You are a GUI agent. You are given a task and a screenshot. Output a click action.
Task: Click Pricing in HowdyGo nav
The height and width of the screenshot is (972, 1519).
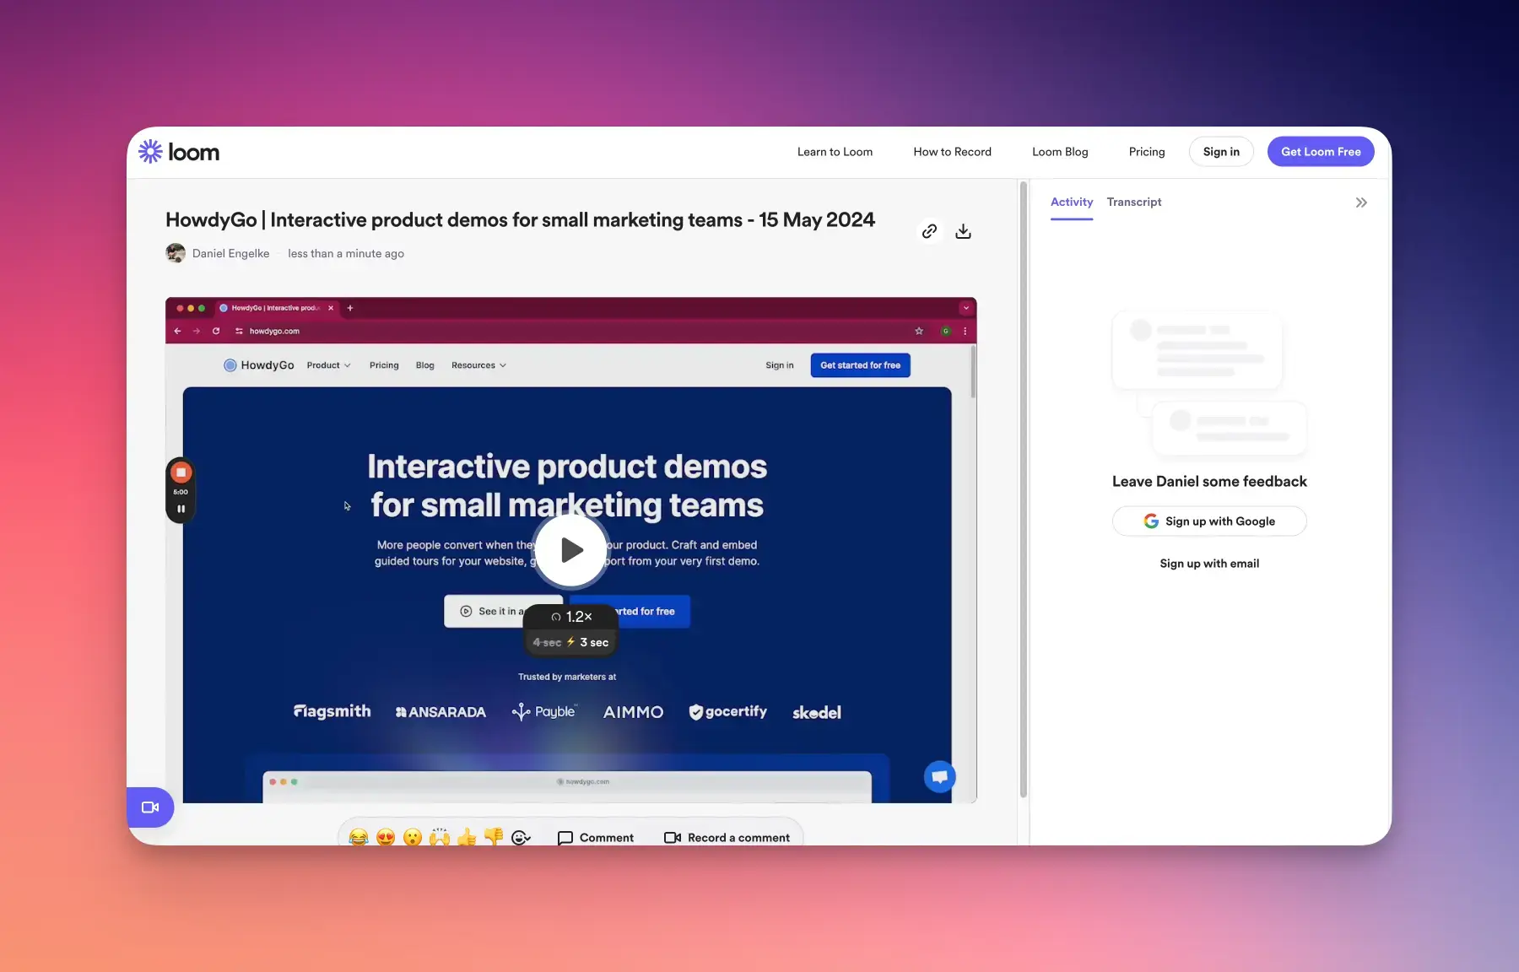pyautogui.click(x=384, y=365)
